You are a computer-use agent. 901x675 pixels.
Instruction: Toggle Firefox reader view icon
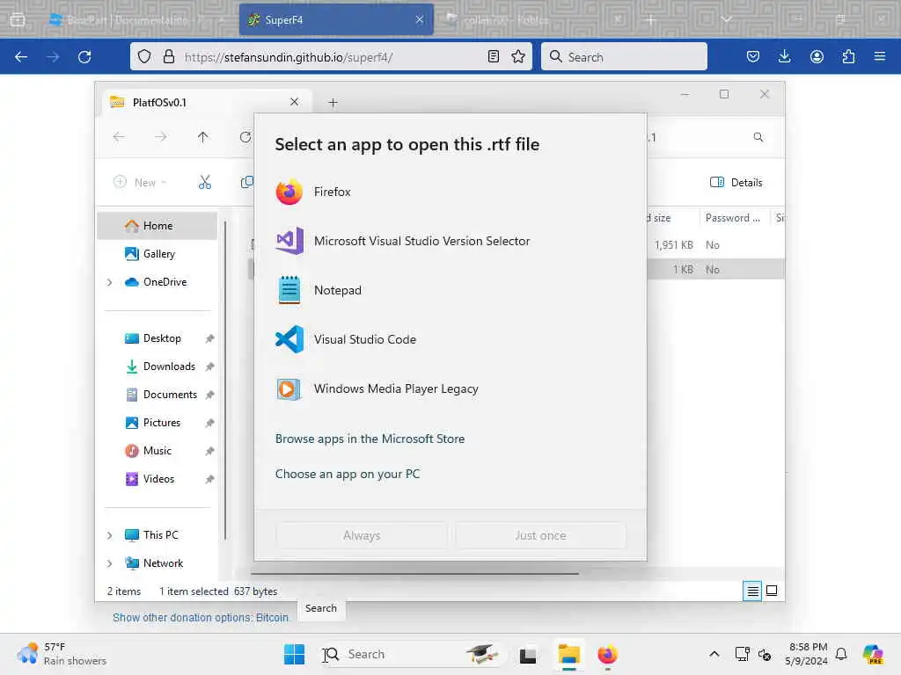[x=494, y=57]
